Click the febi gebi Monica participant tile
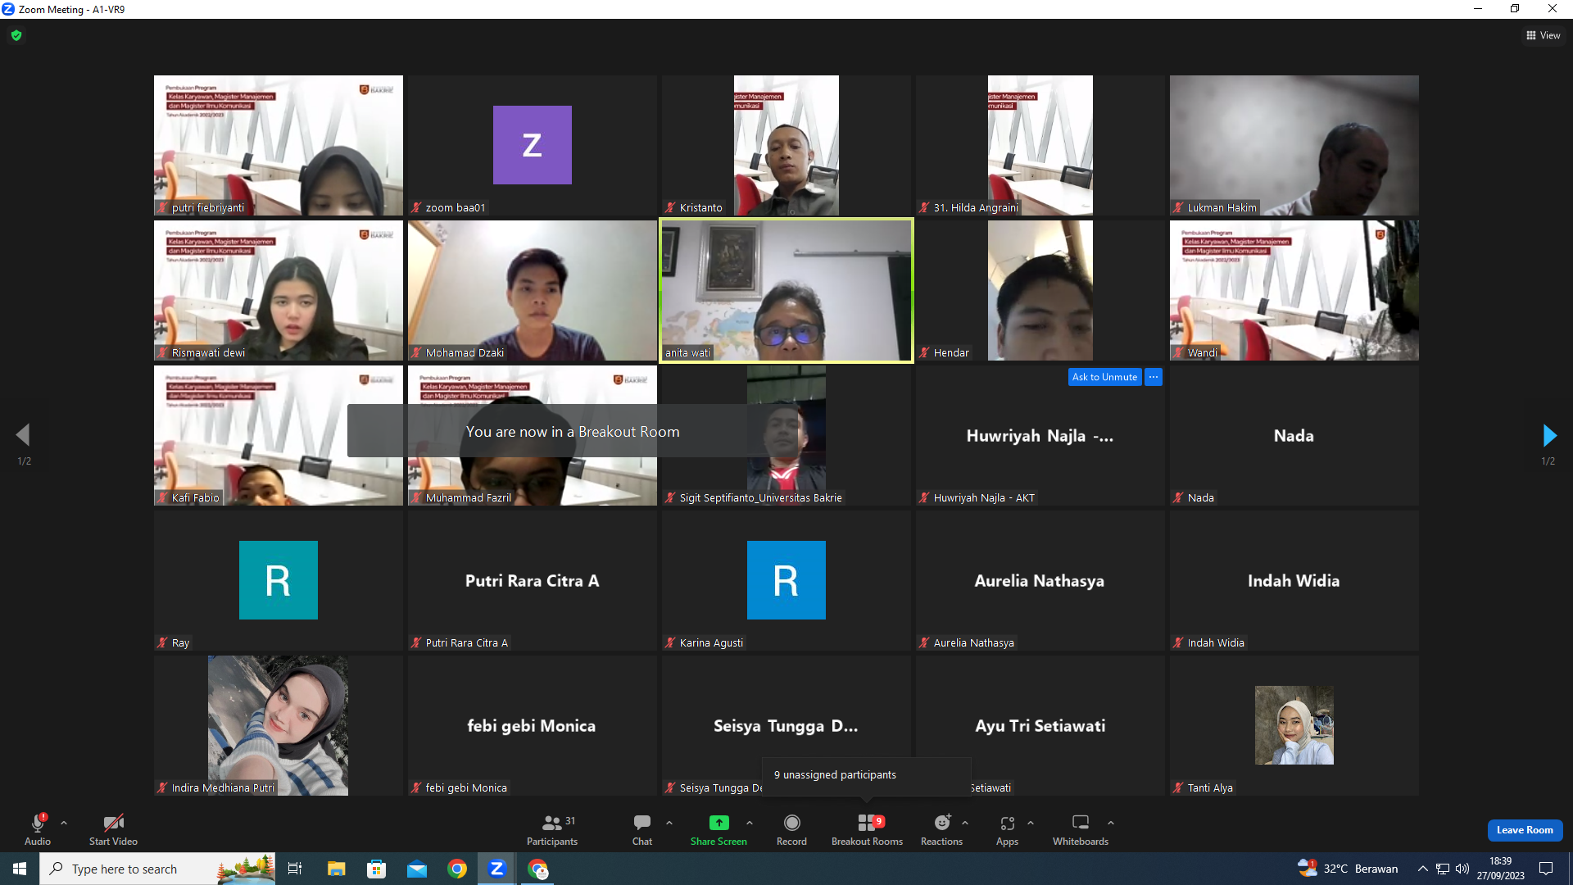This screenshot has width=1573, height=885. point(533,725)
